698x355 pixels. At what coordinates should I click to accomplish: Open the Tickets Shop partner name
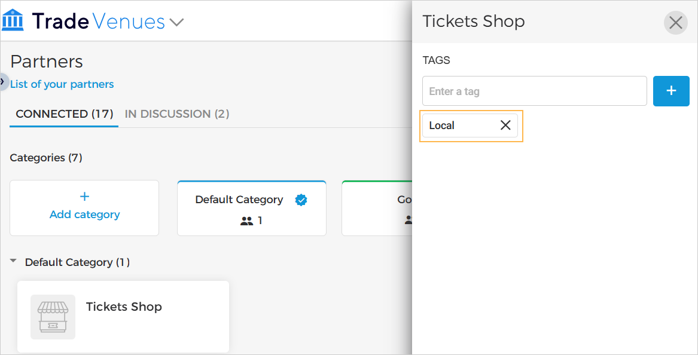(x=124, y=307)
